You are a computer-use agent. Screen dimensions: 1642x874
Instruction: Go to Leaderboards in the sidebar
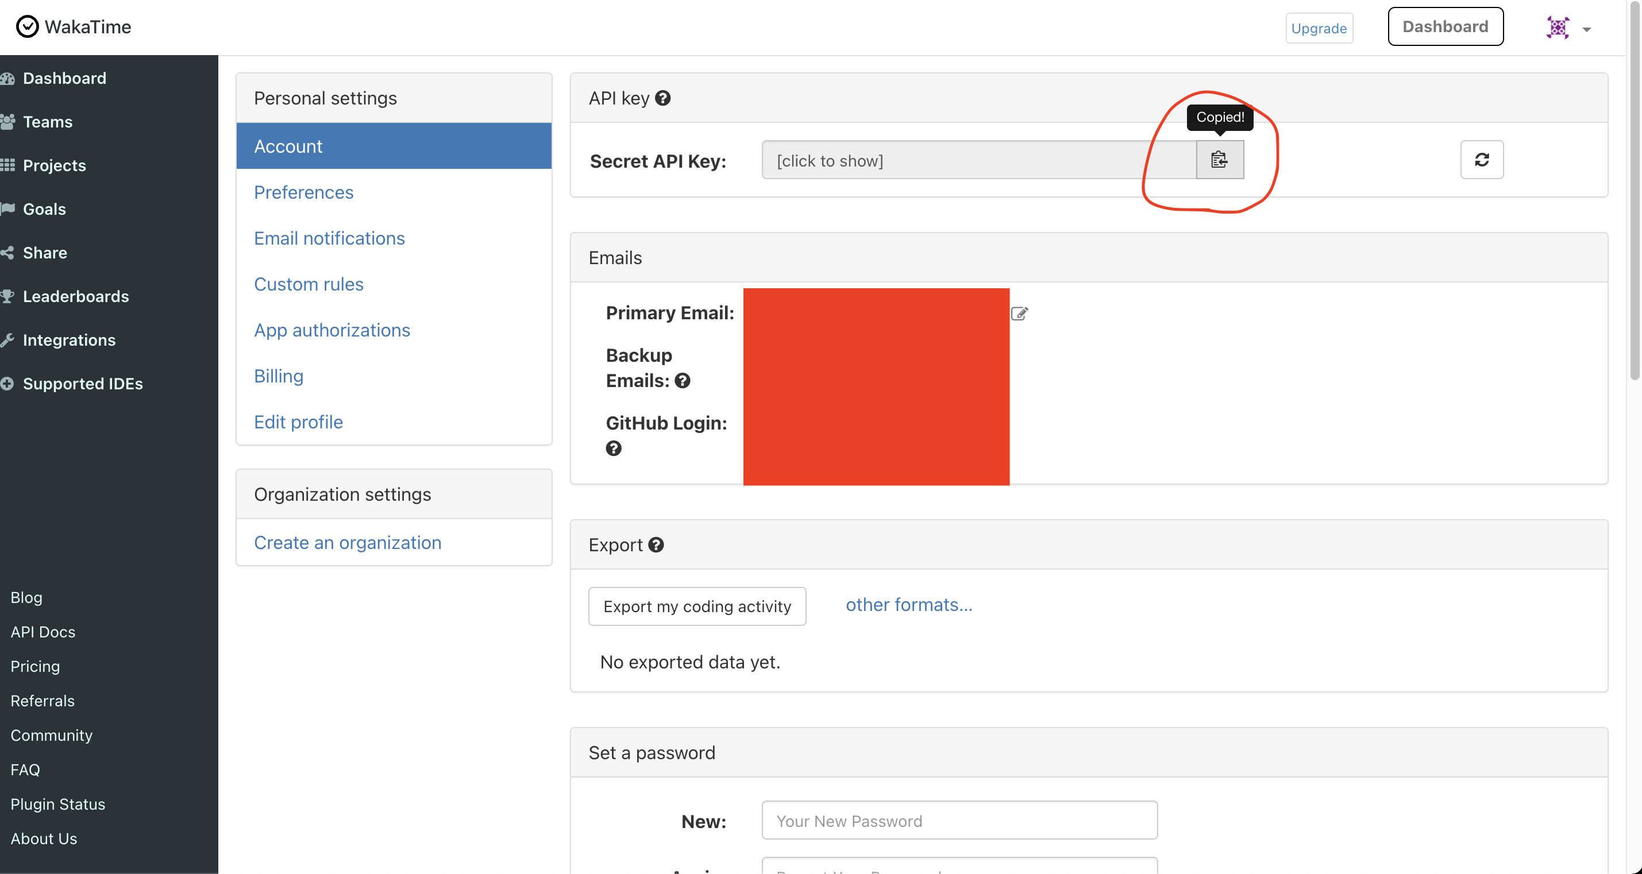[x=75, y=296]
